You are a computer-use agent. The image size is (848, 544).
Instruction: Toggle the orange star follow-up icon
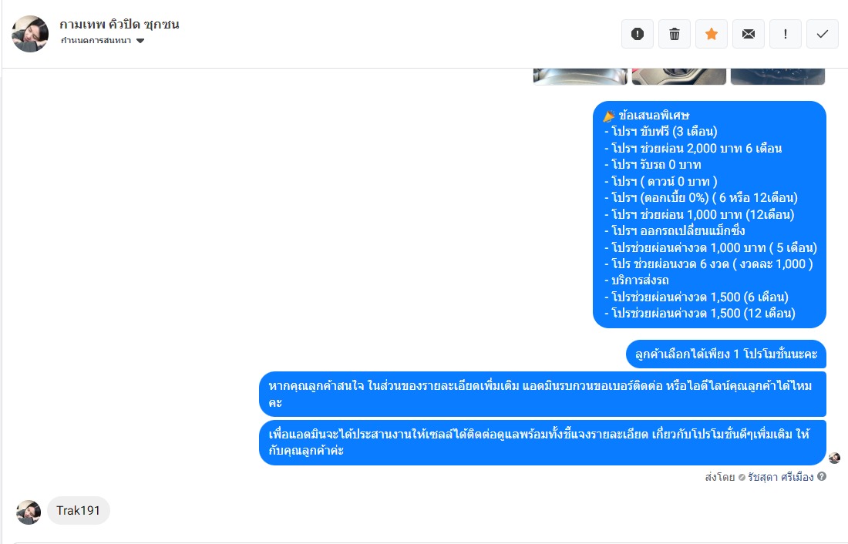point(712,34)
